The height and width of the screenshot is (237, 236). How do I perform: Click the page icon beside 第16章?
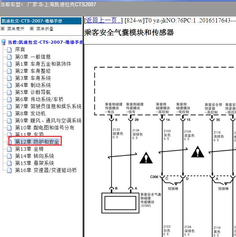9,170
